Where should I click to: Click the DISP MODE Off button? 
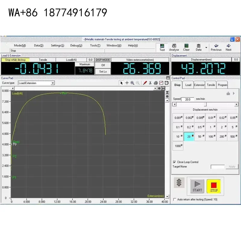pos(103,65)
